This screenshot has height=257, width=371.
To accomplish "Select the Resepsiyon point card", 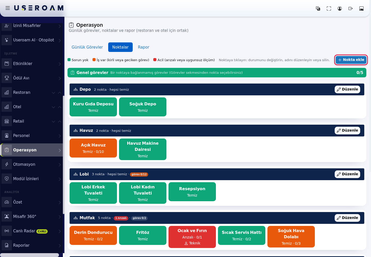I will coord(192,192).
